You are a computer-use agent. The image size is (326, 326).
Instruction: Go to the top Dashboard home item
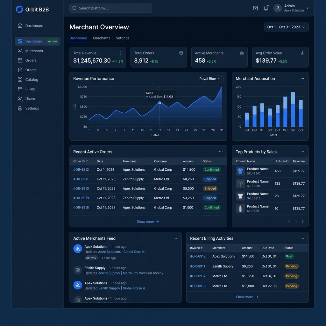[x=38, y=25]
